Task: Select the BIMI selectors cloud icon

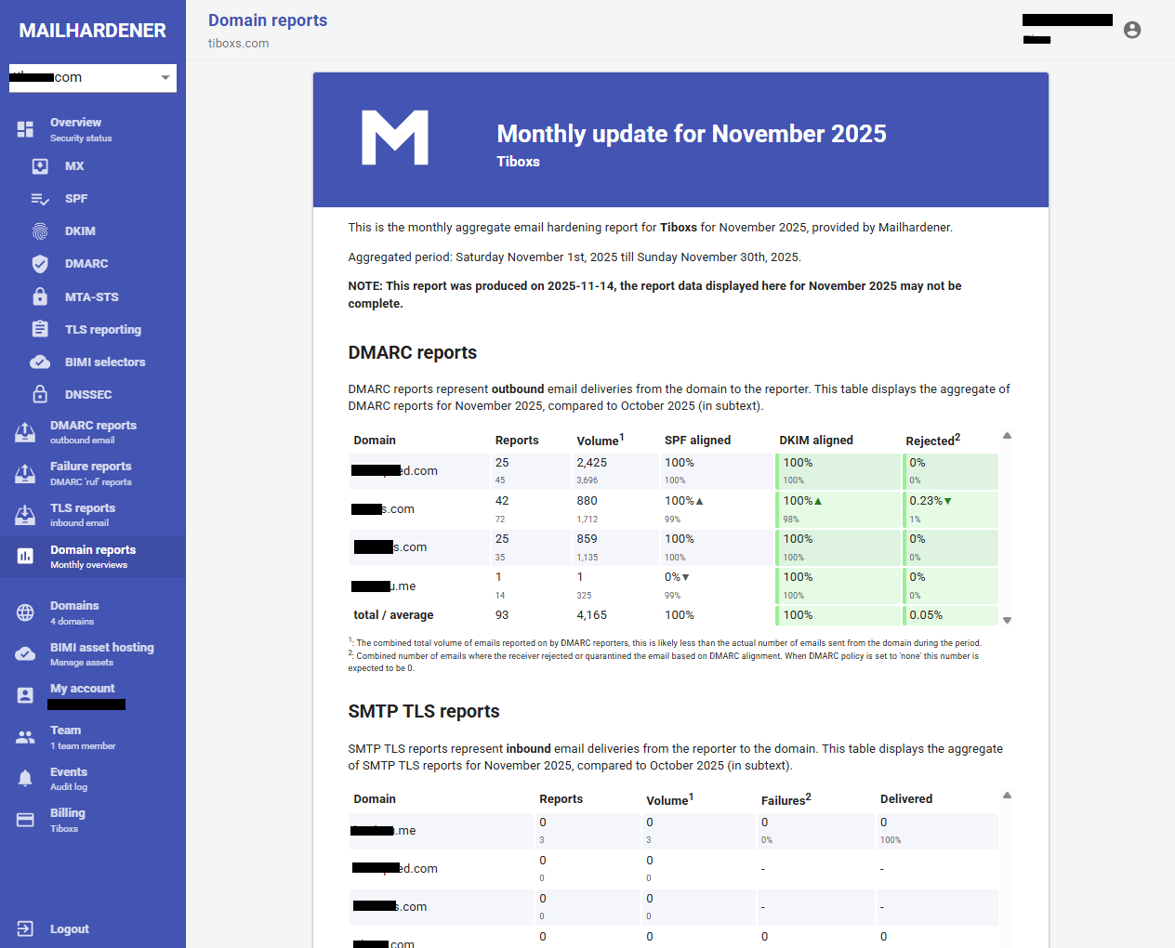Action: pos(40,362)
